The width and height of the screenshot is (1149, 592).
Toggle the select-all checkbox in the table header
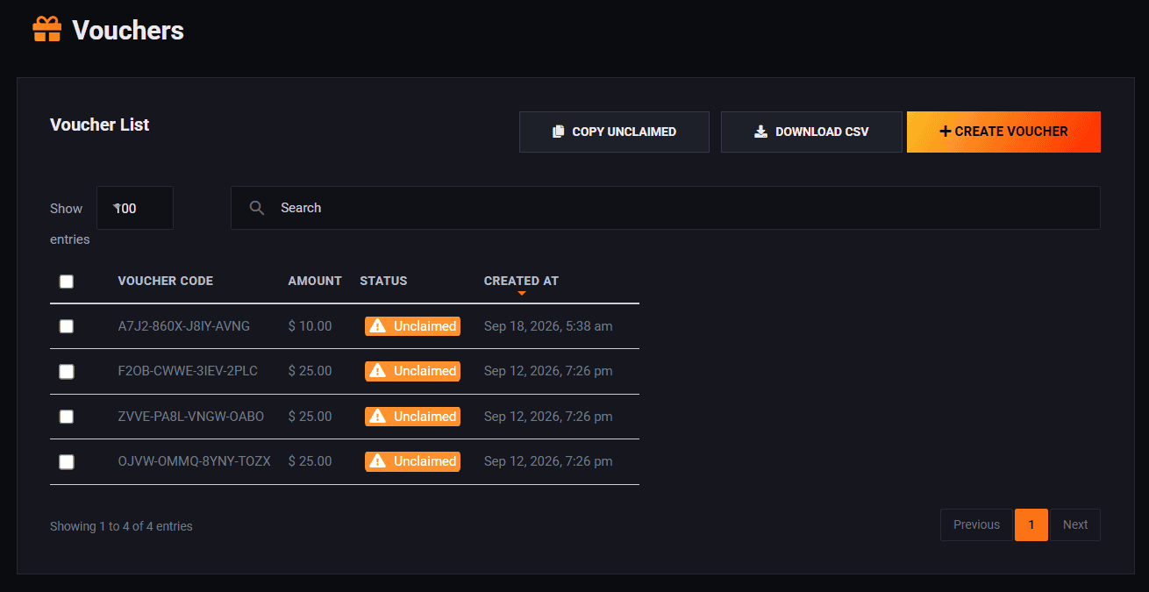[x=67, y=282]
